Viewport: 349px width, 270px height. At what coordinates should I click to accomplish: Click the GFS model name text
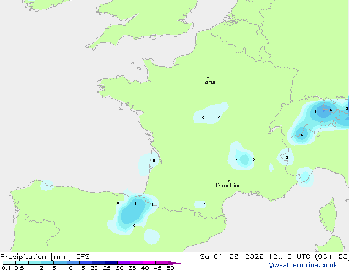pyautogui.click(x=83, y=257)
